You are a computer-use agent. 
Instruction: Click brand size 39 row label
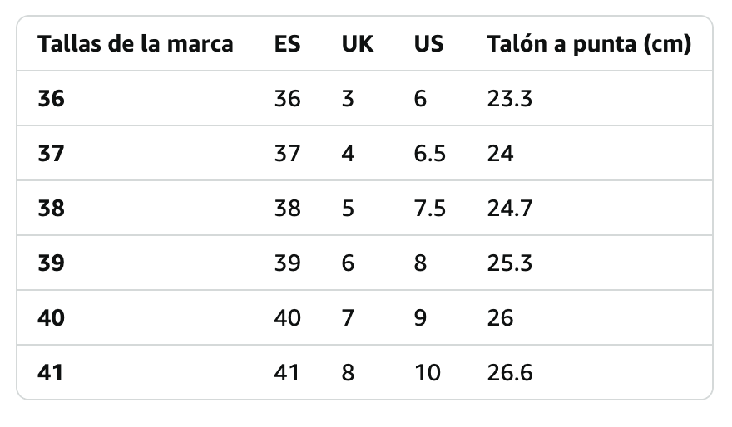pyautogui.click(x=51, y=263)
